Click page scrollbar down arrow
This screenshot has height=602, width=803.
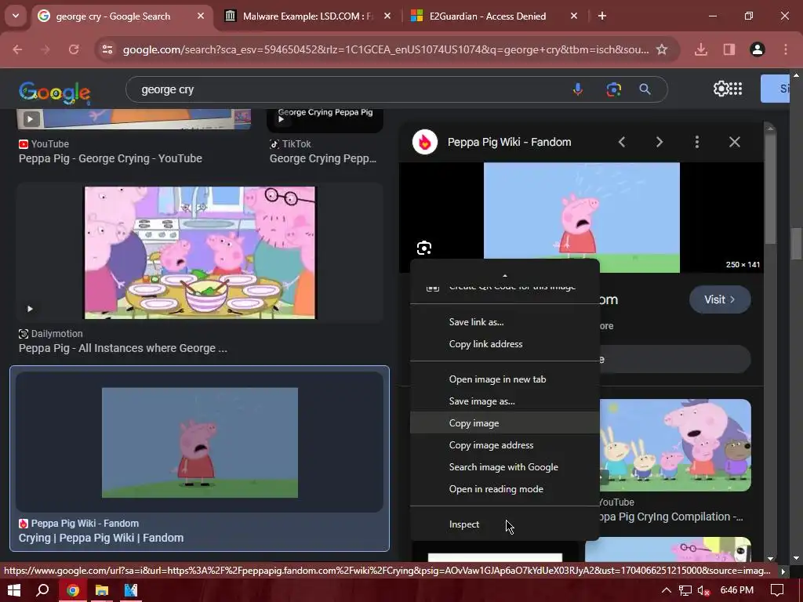pos(797,558)
